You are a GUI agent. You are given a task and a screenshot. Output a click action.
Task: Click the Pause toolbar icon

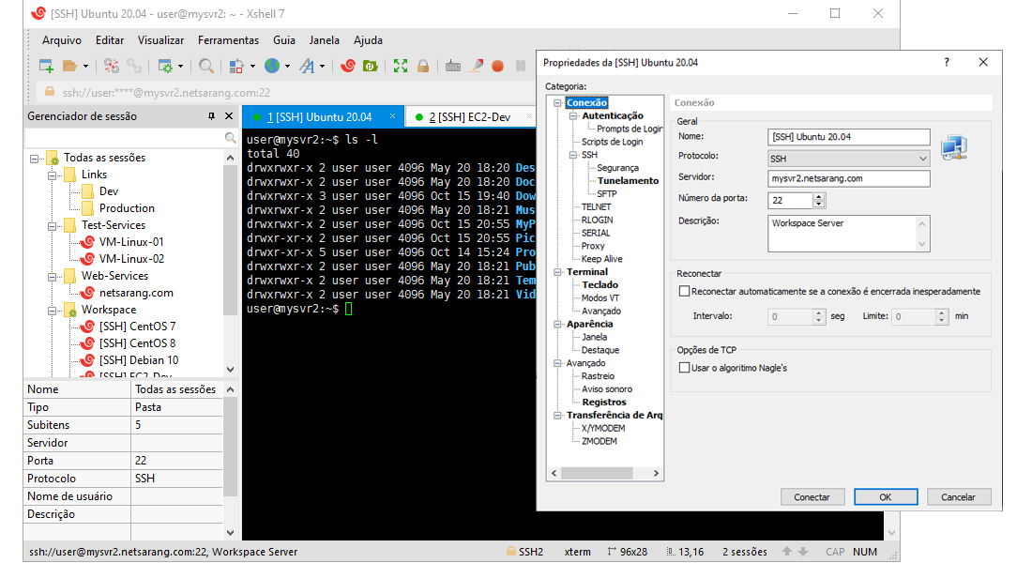521,66
